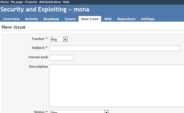Open My page from top menu
This screenshot has height=113, width=184.
click(17, 2)
